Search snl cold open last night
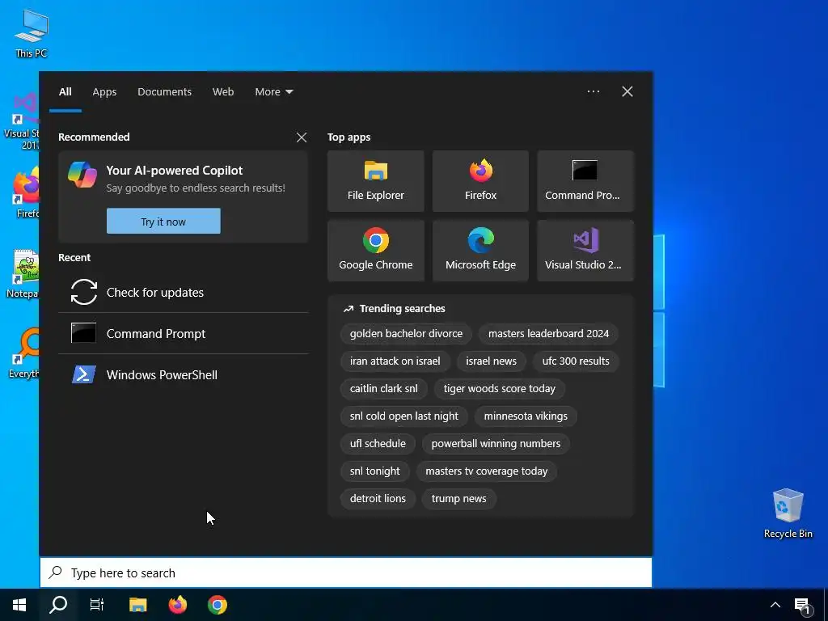Image resolution: width=828 pixels, height=621 pixels. tap(404, 416)
